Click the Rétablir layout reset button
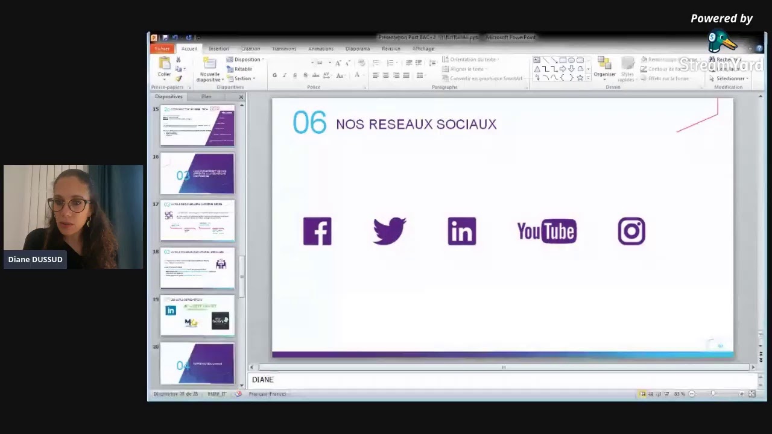Viewport: 772px width, 434px height. coord(239,69)
